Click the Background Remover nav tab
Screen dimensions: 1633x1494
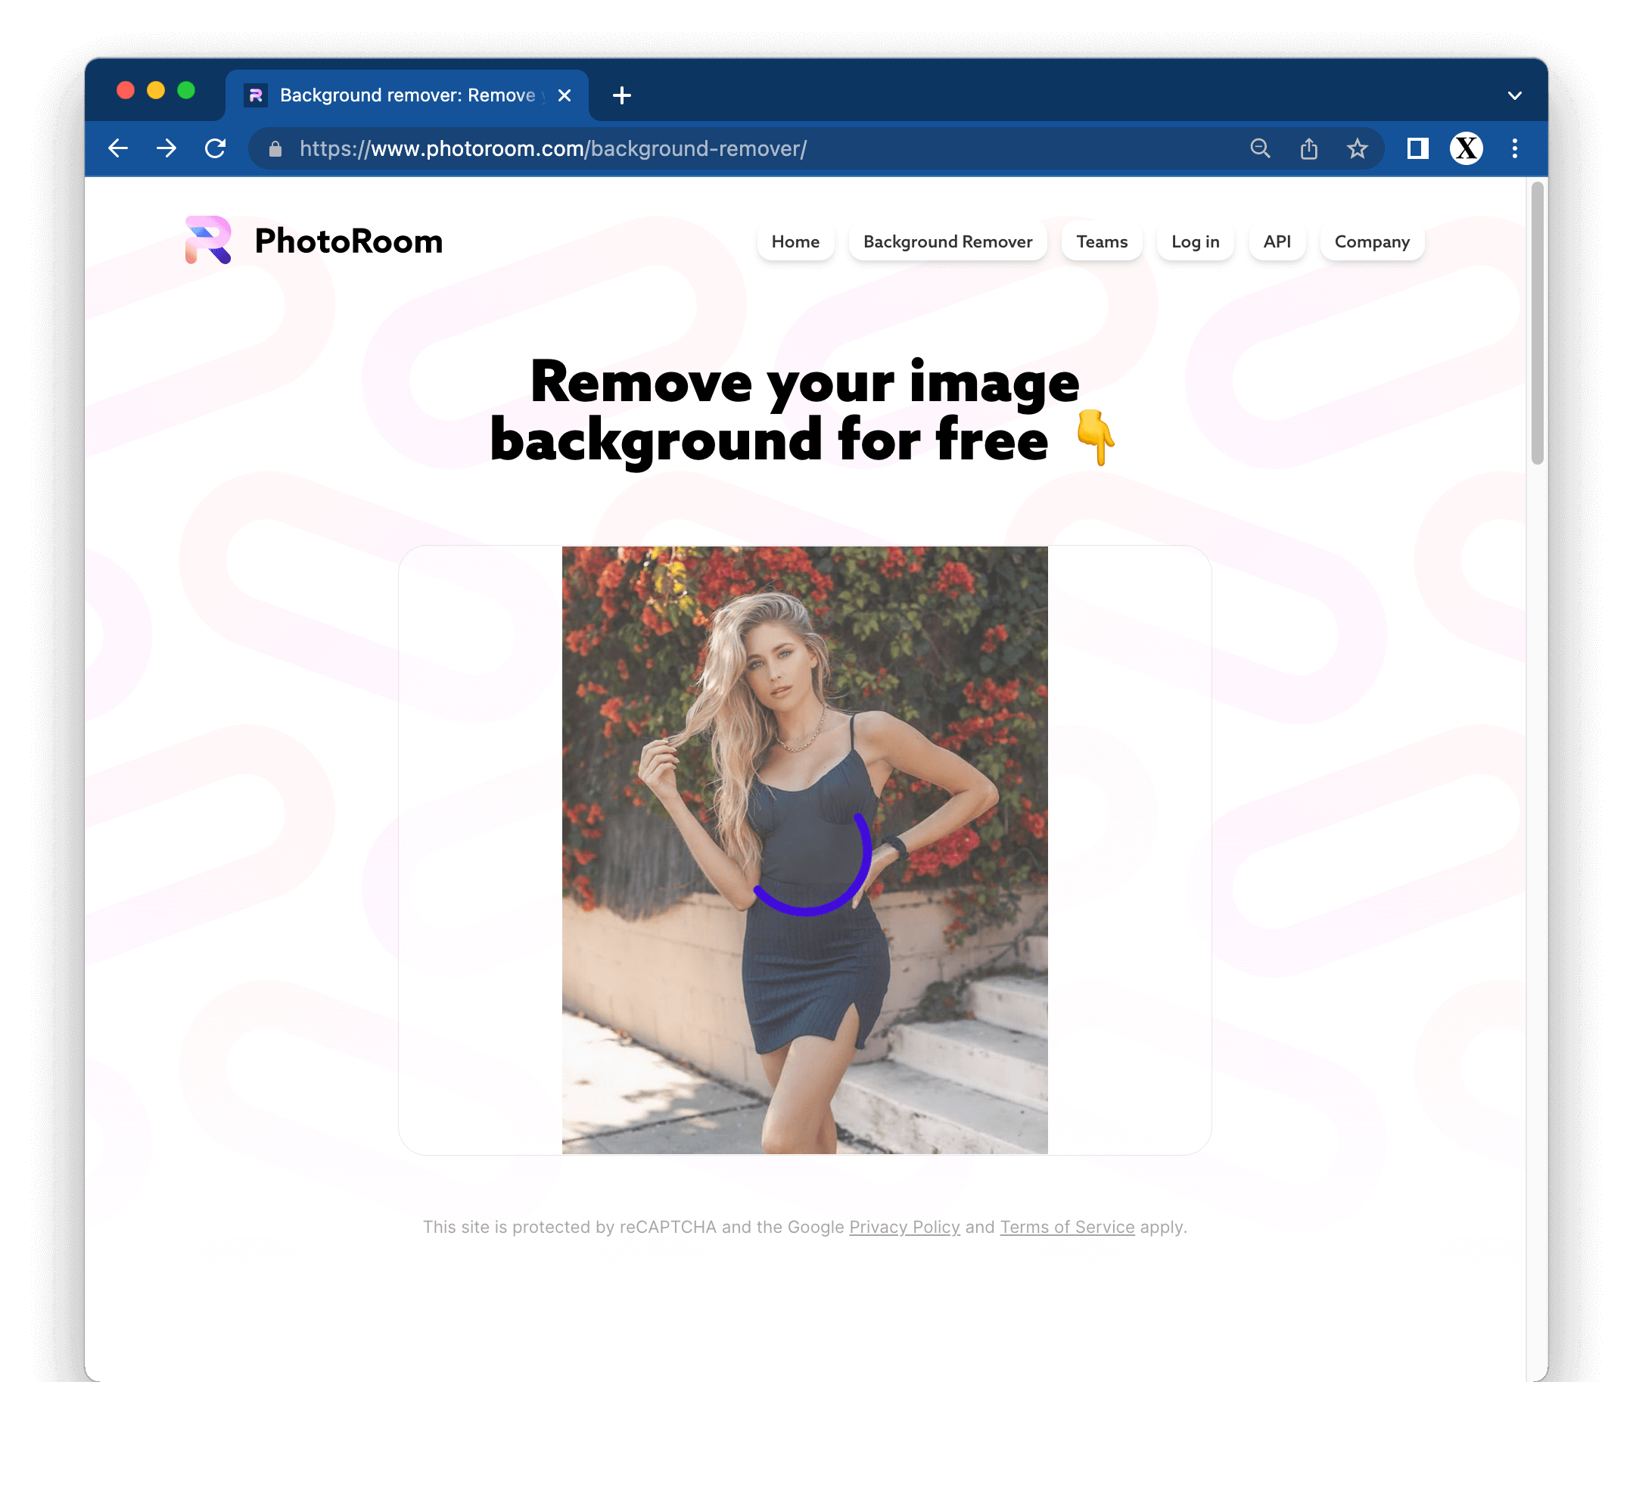pos(947,241)
